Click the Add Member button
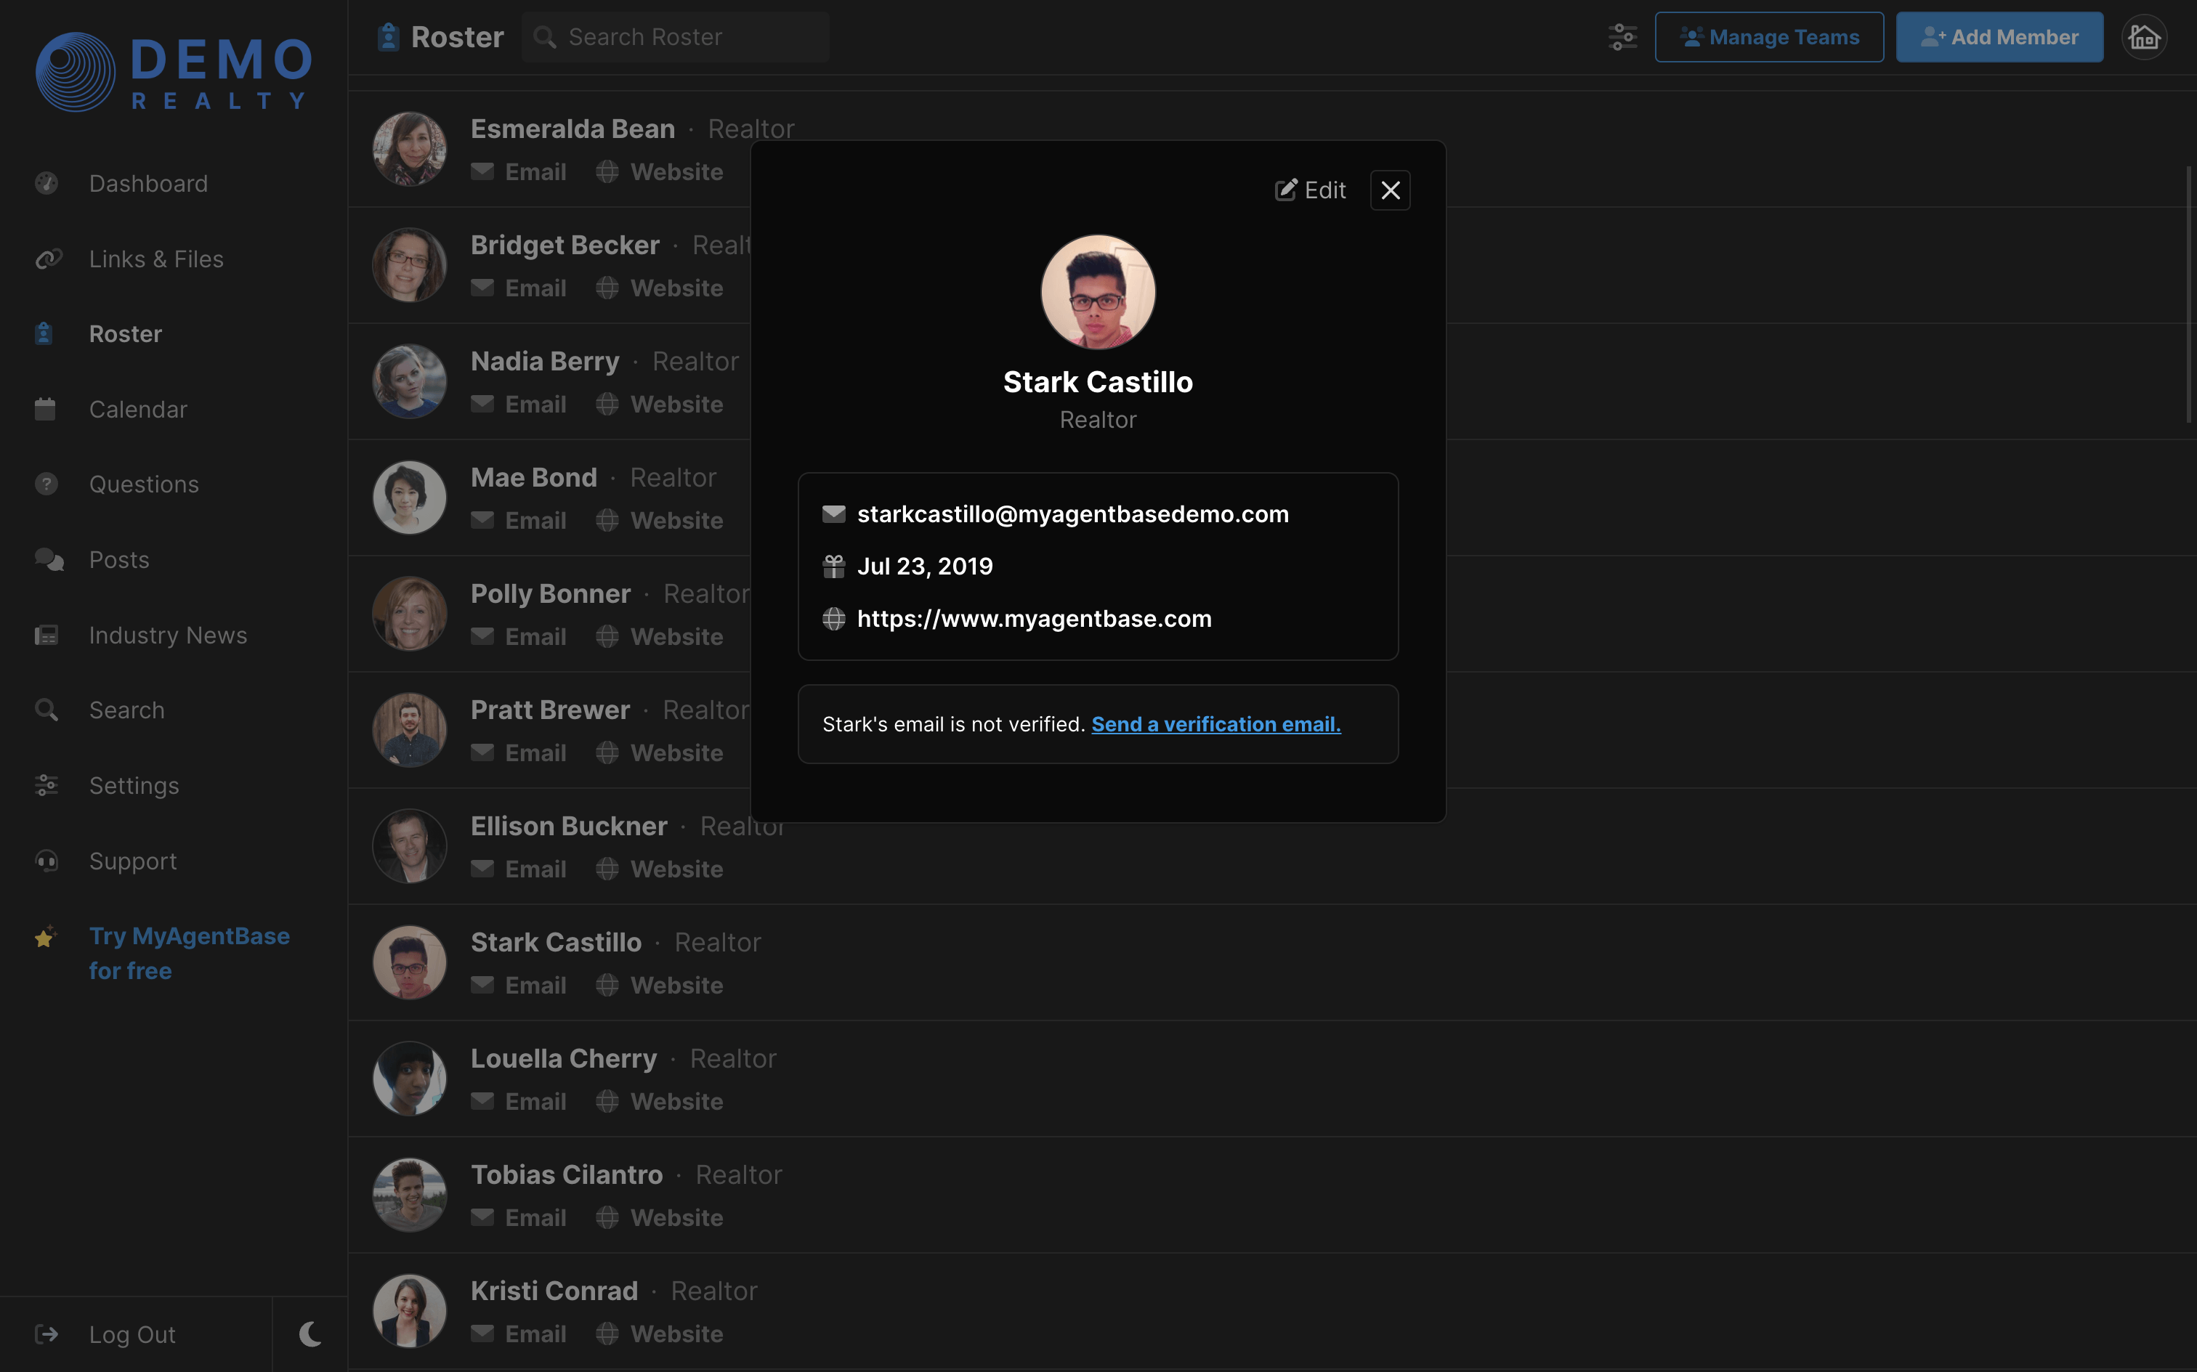Screen dimensions: 2197x1372 [x=1999, y=37]
